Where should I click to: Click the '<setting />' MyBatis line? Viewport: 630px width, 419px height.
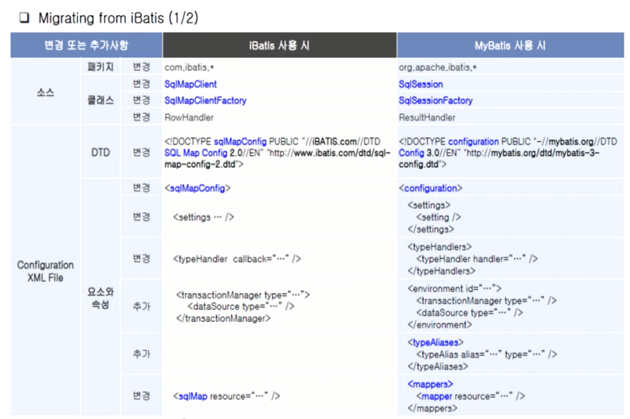click(438, 217)
